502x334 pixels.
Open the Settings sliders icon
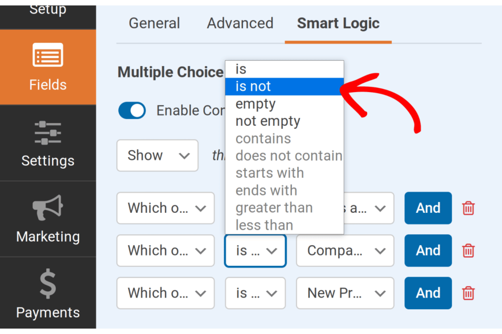pos(48,133)
